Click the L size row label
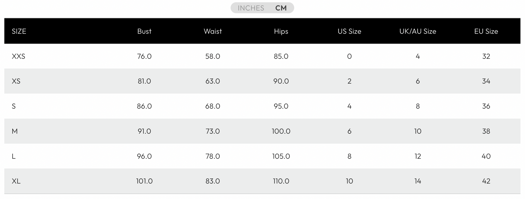 click(14, 156)
